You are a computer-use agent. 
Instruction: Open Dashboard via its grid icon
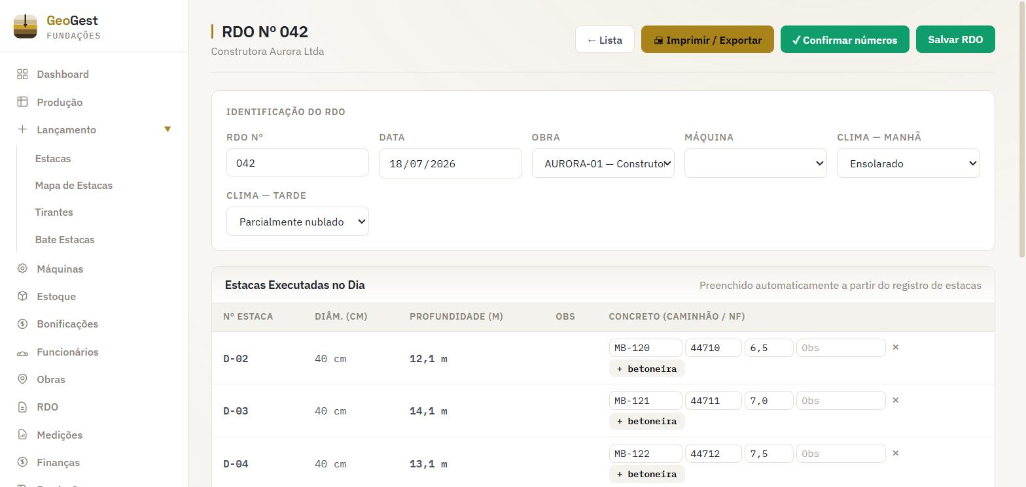tap(22, 74)
